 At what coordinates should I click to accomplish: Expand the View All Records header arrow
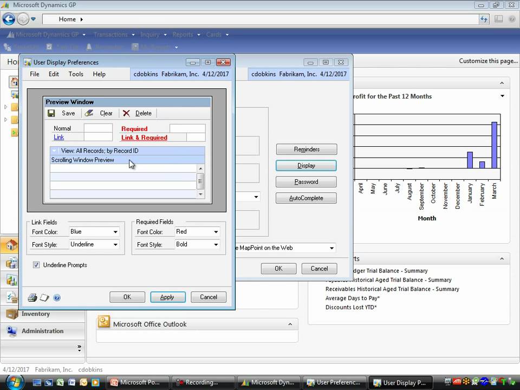coord(55,151)
